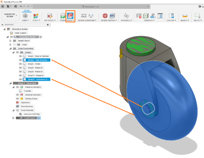Open the Study Materials toolbar icon

pyautogui.click(x=126, y=16)
